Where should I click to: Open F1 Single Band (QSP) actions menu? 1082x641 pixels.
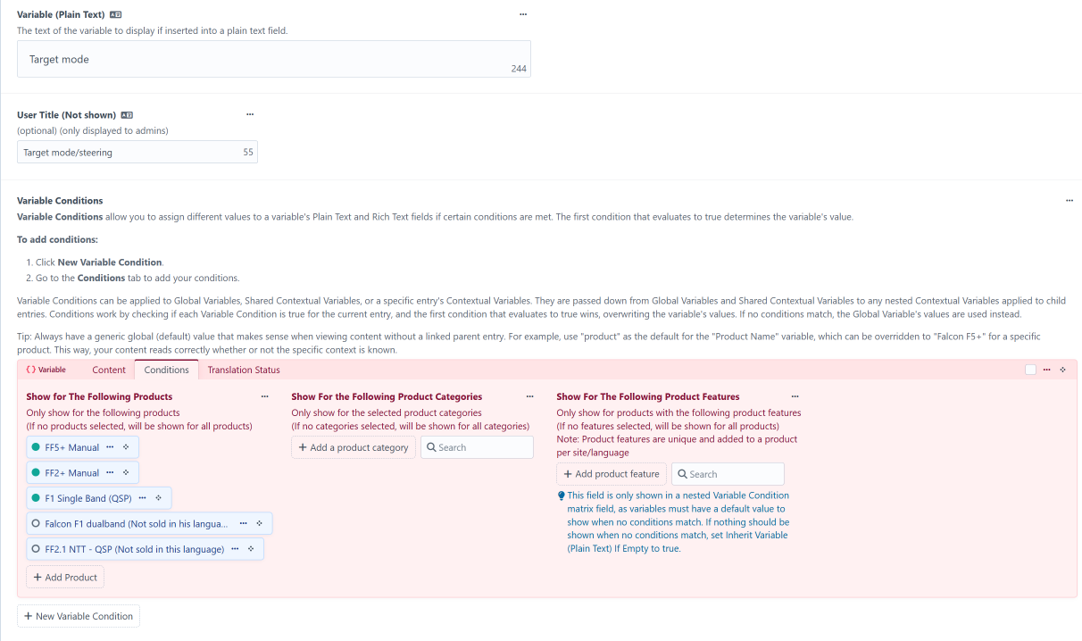[x=142, y=497]
